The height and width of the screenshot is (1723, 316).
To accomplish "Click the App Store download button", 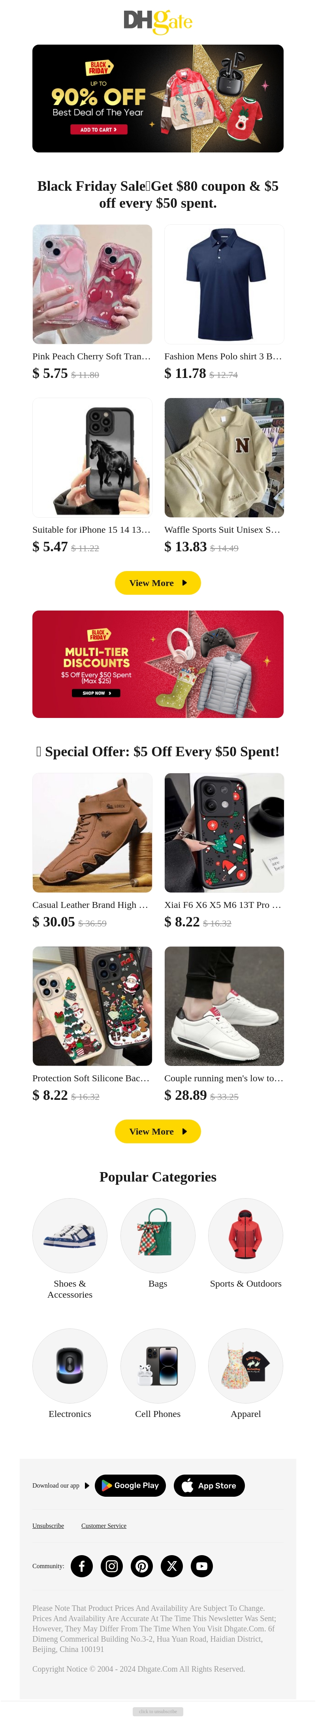I will [x=209, y=1485].
